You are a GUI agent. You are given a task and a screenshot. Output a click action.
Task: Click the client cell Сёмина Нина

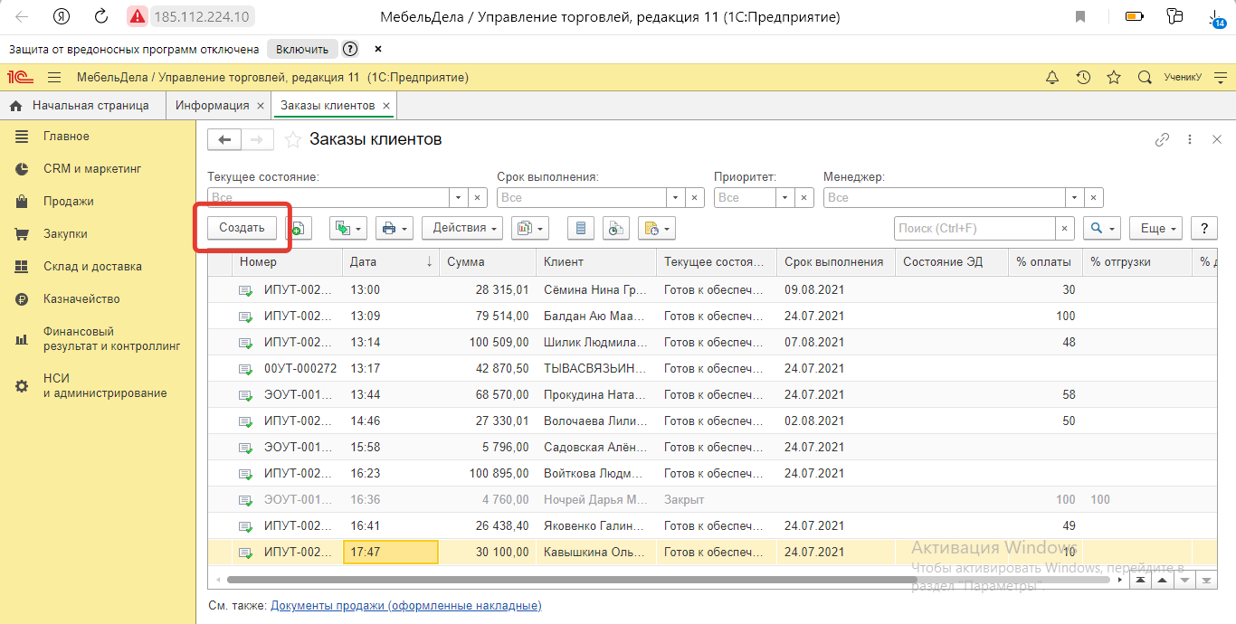595,290
